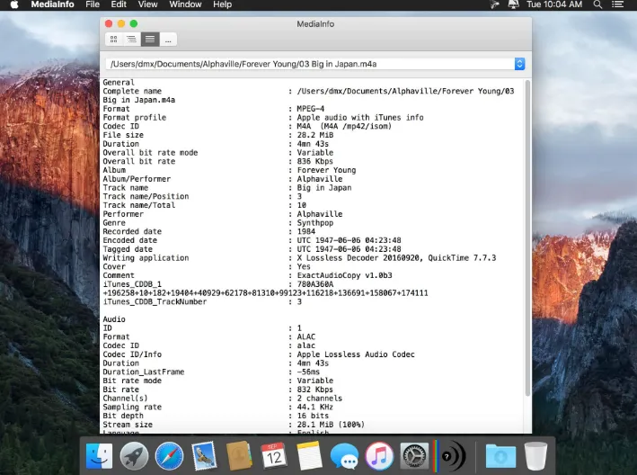
Task: Open Notes from the Dock
Action: [309, 456]
